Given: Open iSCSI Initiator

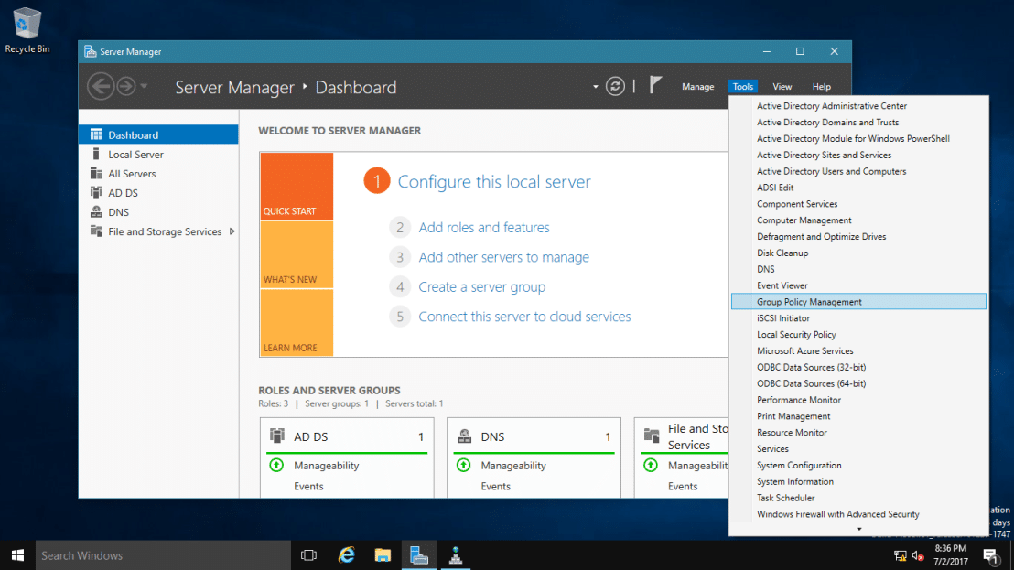Looking at the screenshot, I should point(858,318).
